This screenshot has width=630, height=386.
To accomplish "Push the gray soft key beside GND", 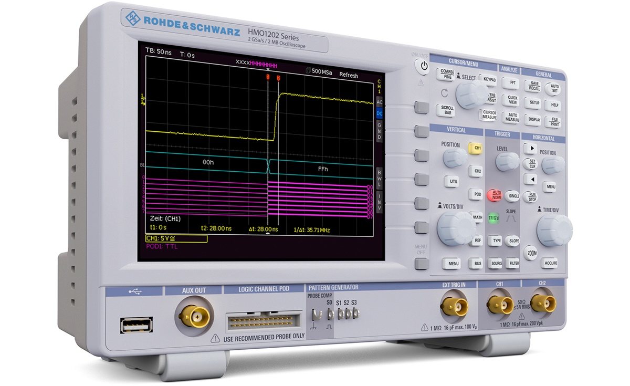I will pos(422,131).
